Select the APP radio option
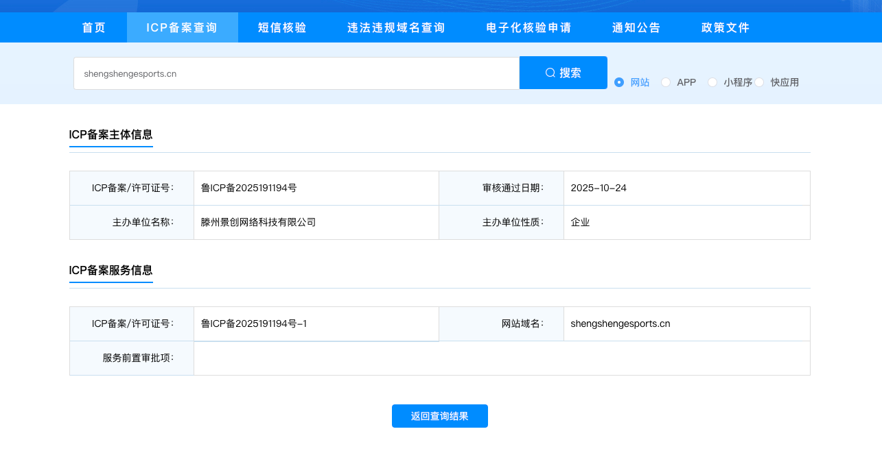Image resolution: width=882 pixels, height=464 pixels. 666,82
